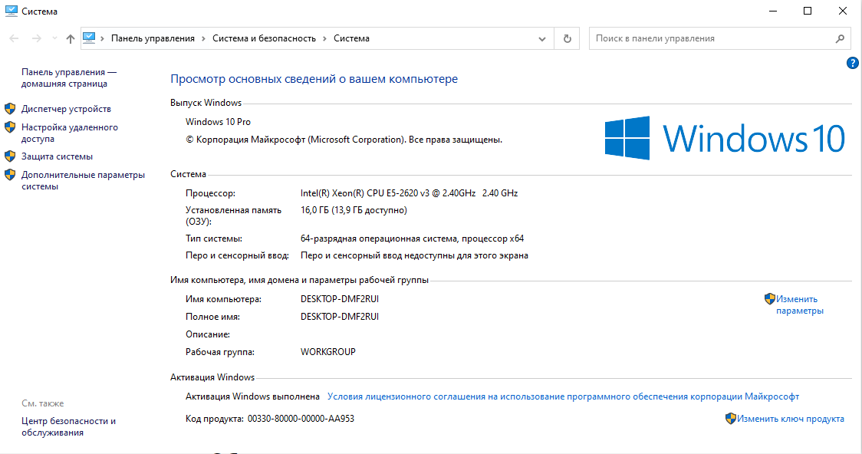The image size is (862, 454).
Task: Click shield icon beside Изменить ключ продукта
Action: pyautogui.click(x=731, y=419)
